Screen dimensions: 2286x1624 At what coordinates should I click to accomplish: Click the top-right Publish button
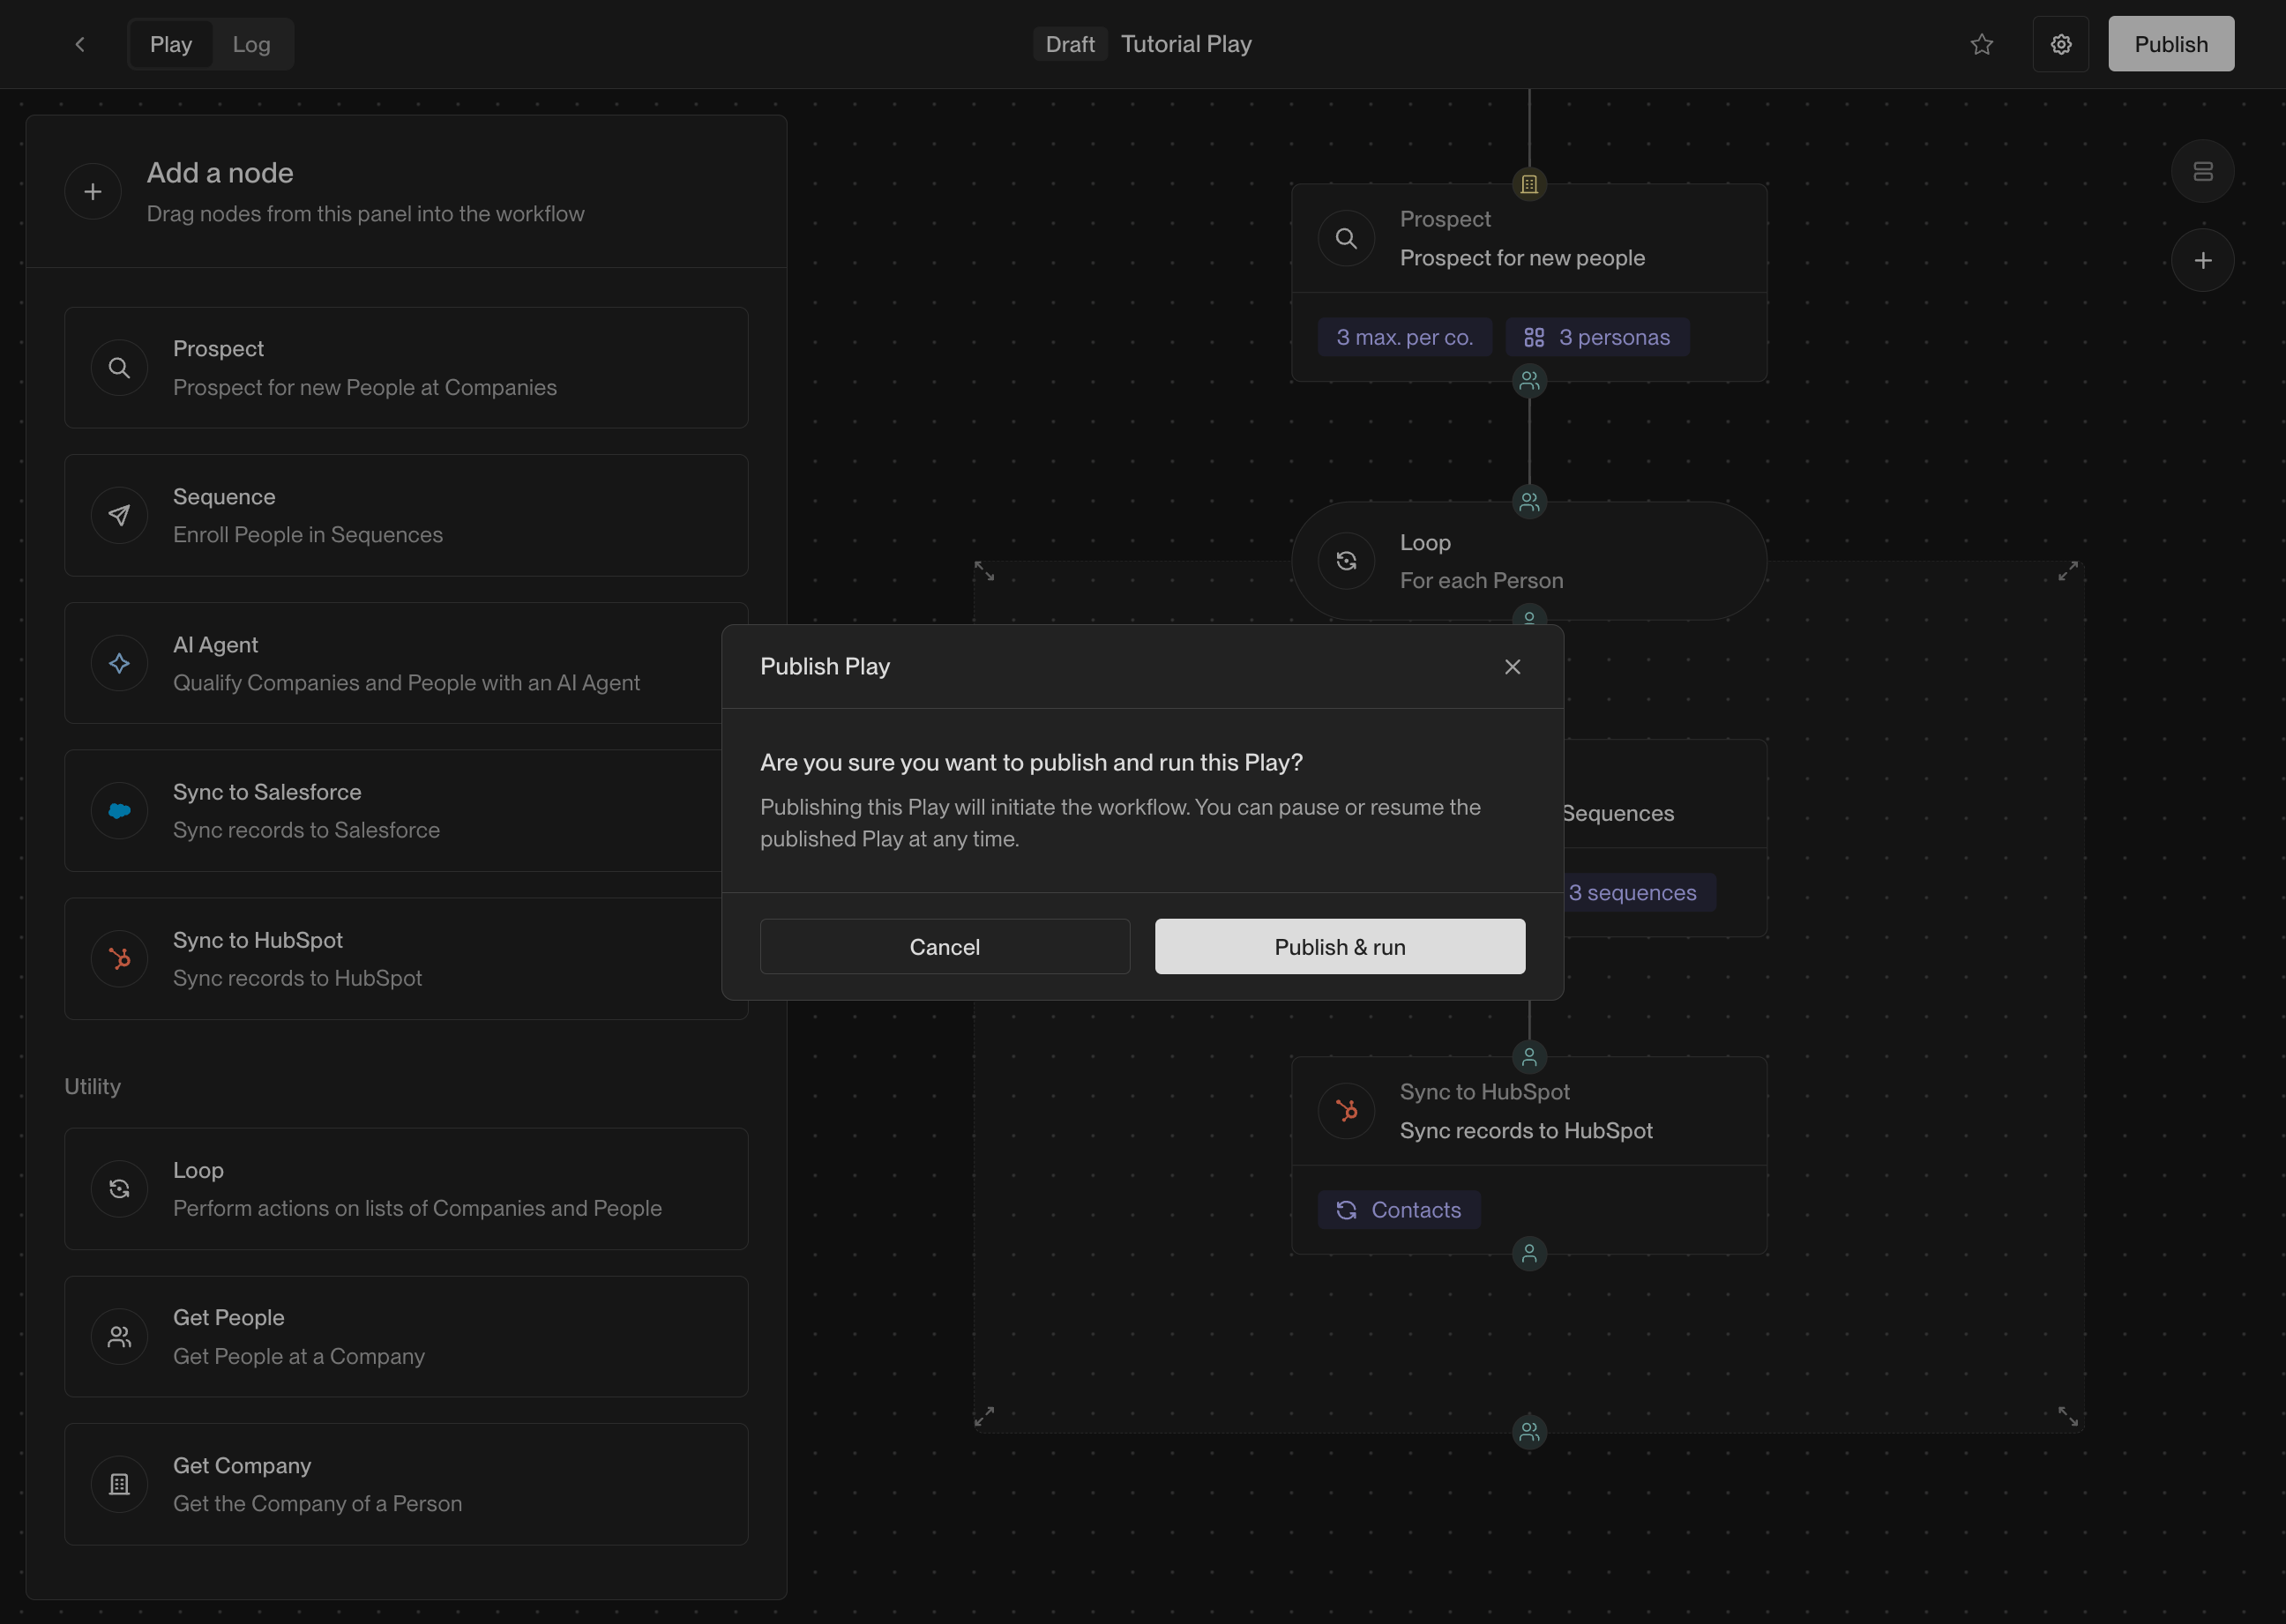coord(2170,44)
